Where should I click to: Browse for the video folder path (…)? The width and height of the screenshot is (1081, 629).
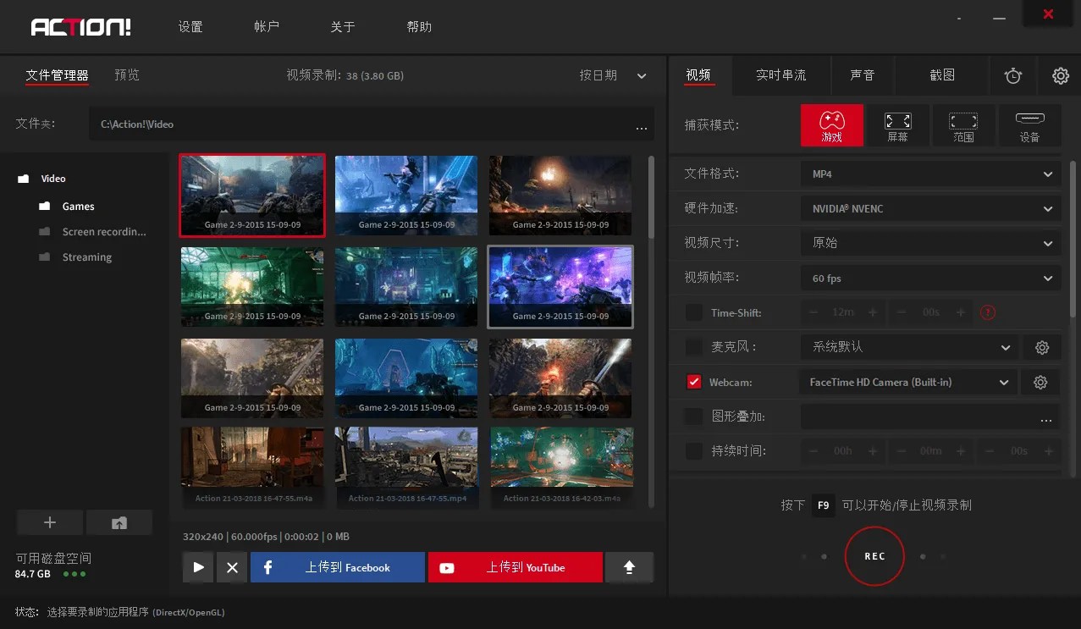[x=642, y=126]
